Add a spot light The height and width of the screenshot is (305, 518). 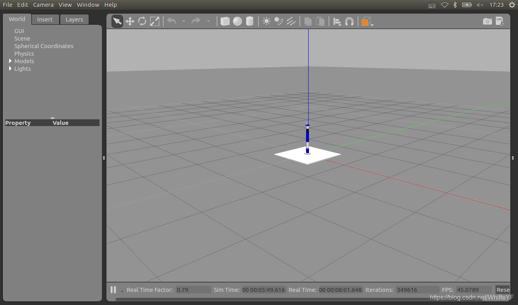(x=279, y=21)
